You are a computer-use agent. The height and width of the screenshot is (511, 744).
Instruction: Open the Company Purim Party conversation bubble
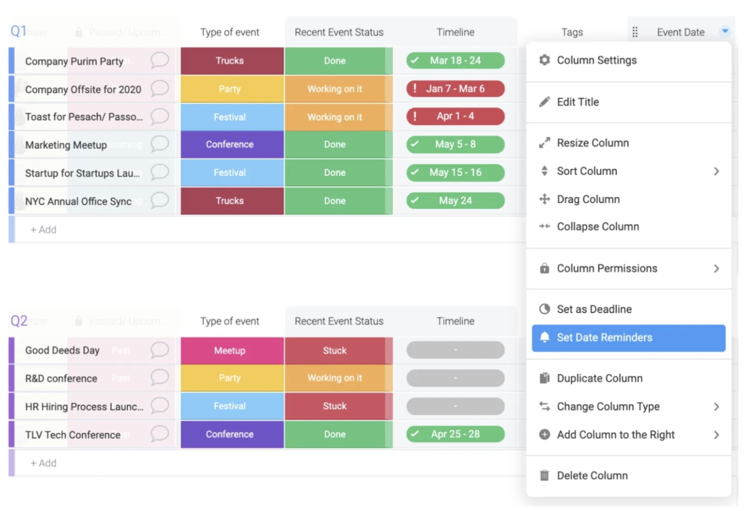pyautogui.click(x=159, y=60)
